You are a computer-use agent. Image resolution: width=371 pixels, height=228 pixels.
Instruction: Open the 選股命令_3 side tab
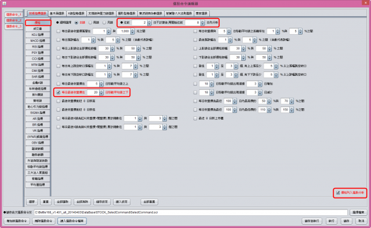[x=14, y=26]
